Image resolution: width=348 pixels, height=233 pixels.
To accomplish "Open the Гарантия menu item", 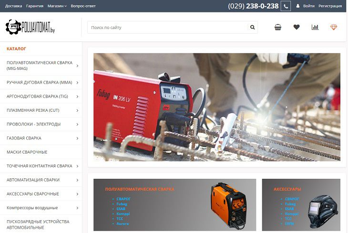I will pyautogui.click(x=34, y=6).
